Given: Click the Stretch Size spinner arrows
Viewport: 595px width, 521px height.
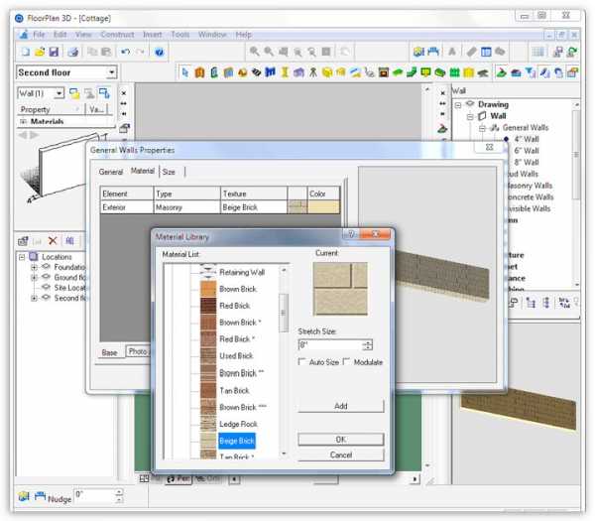Looking at the screenshot, I should pyautogui.click(x=367, y=344).
